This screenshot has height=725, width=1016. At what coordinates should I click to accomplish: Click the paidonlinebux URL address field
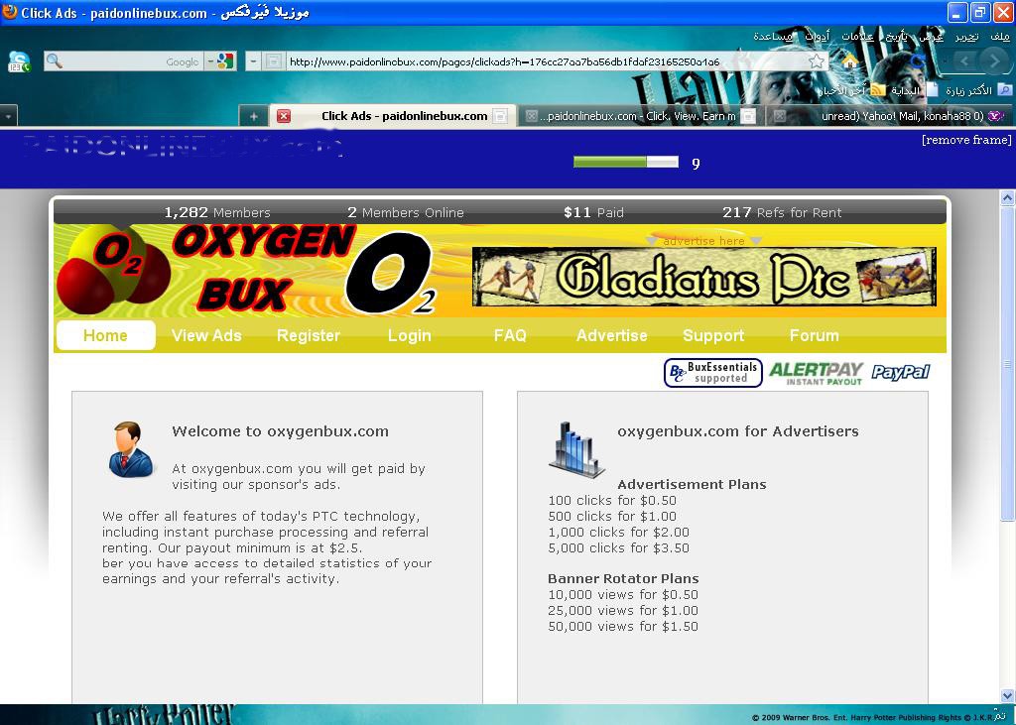click(x=545, y=61)
